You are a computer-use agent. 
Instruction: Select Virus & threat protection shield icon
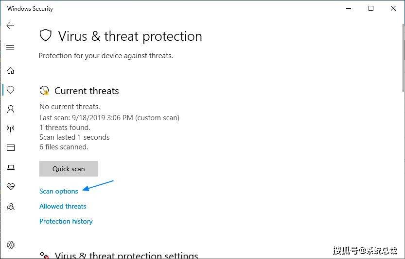coord(11,90)
